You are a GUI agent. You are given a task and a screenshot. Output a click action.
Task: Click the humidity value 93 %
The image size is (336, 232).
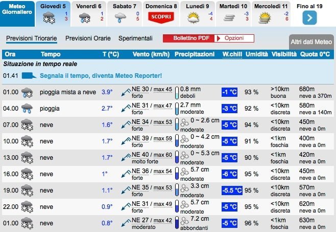click(251, 92)
